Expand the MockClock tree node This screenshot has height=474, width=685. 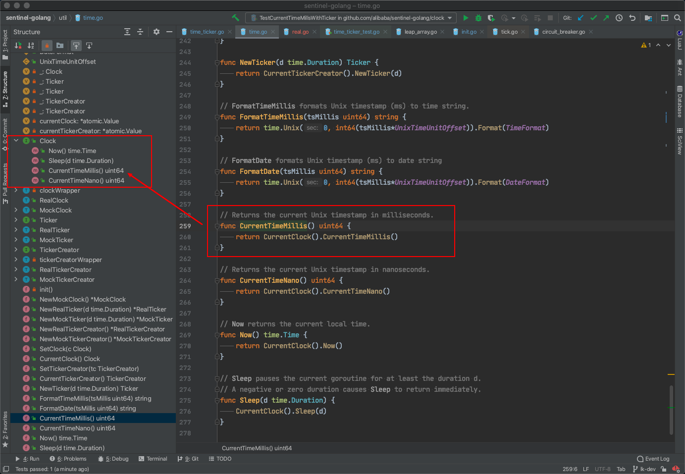(16, 210)
